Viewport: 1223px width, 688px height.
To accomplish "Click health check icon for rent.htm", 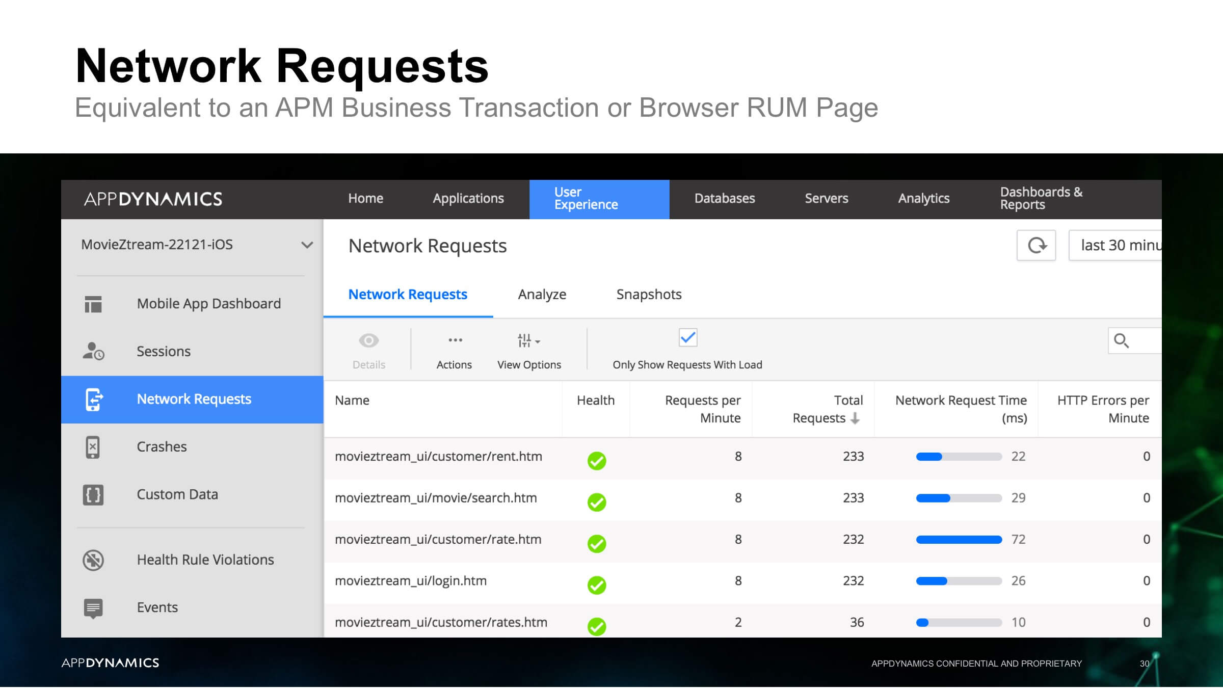I will 597,461.
